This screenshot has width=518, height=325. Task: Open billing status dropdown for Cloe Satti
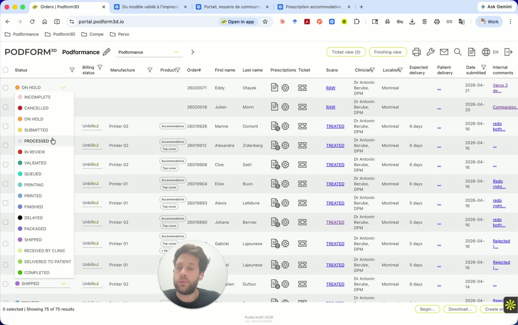92,165
